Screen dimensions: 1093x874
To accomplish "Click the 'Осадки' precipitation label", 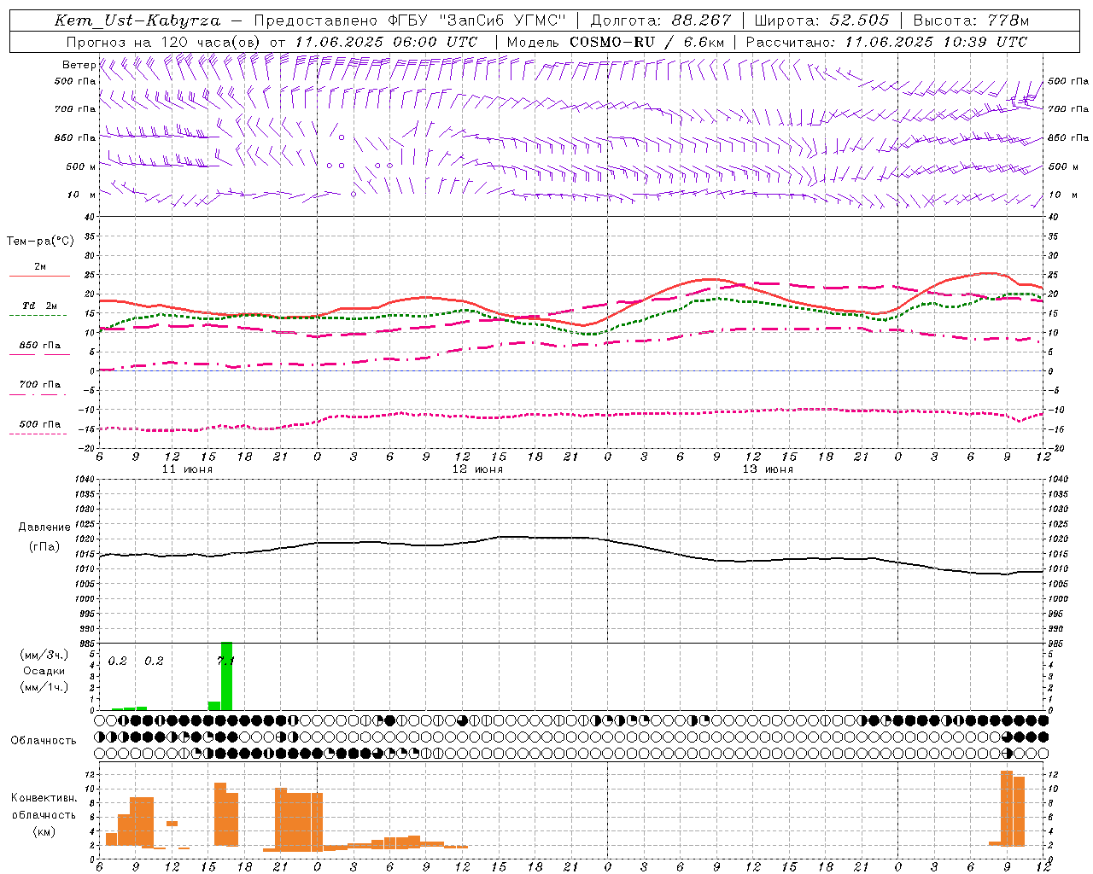I will pyautogui.click(x=44, y=671).
